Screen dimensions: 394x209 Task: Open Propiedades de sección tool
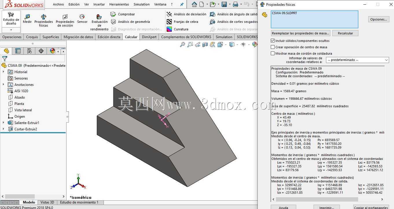coord(65,21)
